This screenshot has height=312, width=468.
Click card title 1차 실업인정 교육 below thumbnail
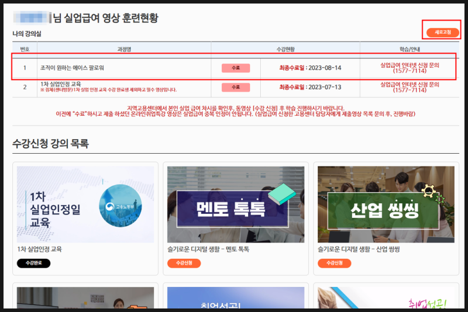39,249
